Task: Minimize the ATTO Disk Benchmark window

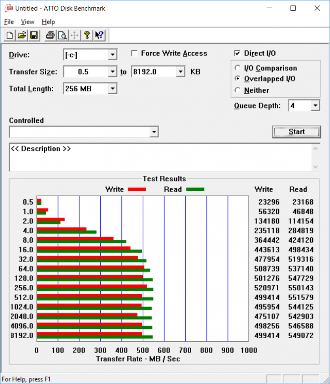Action: (269, 8)
